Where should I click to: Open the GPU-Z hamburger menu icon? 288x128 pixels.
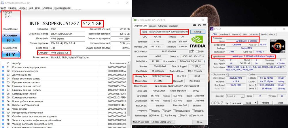coord(204,25)
